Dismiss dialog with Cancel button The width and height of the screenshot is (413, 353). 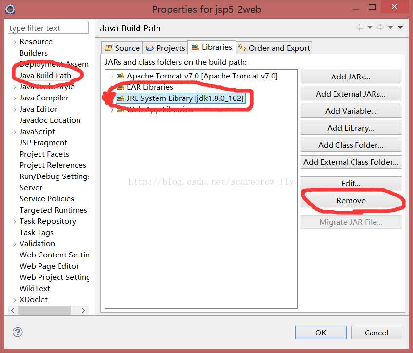tap(376, 333)
